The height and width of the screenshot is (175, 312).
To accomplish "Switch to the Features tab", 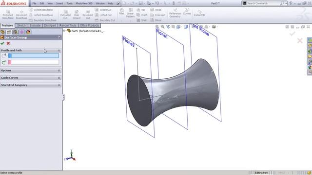I will point(7,25).
